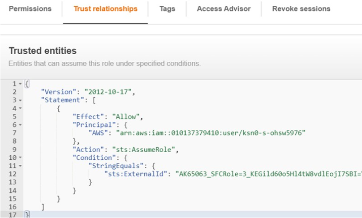Fold the Condition block at line 10
362x218 pixels.
pyautogui.click(x=20, y=158)
